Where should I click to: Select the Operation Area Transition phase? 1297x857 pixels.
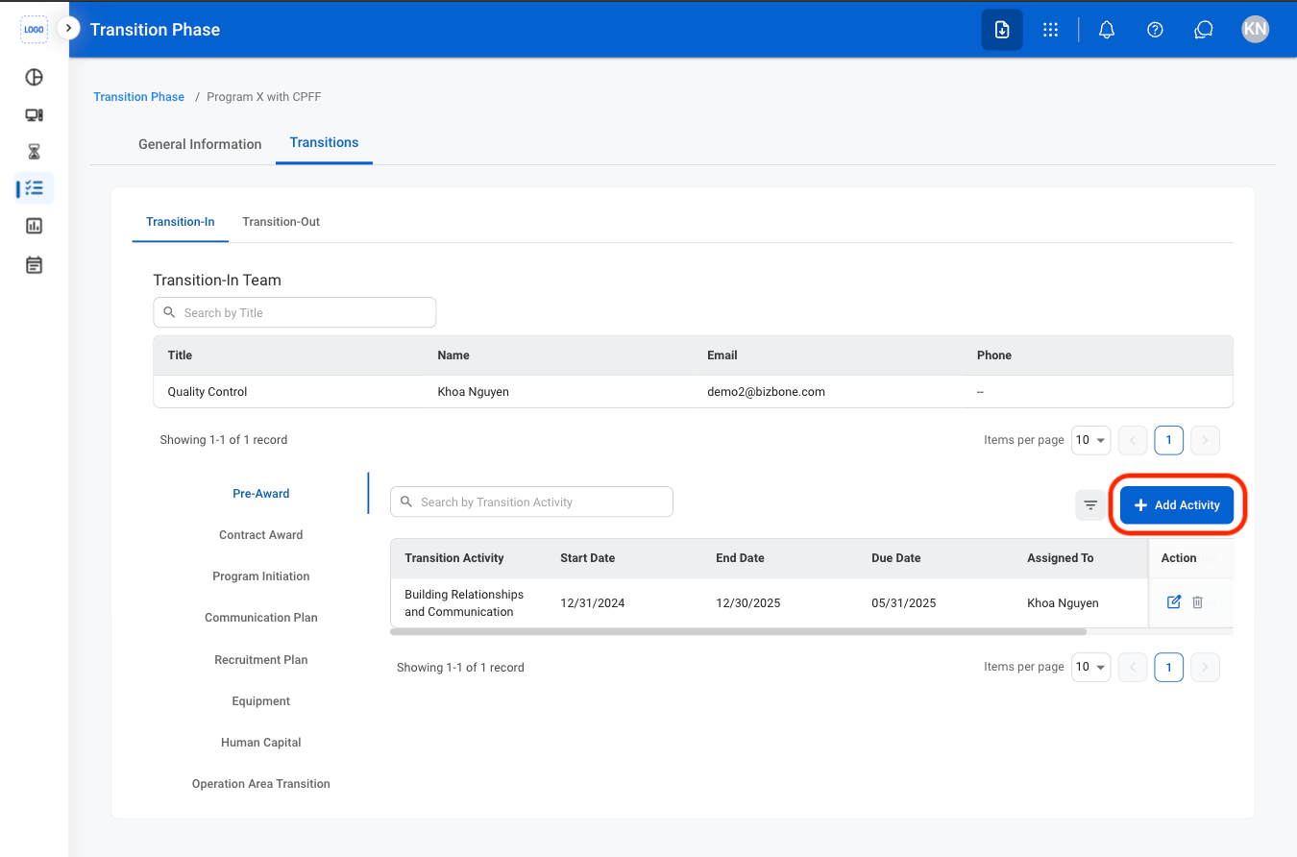260,784
